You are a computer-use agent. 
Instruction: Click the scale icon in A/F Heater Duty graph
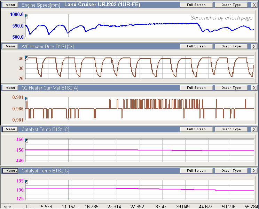click(27, 57)
